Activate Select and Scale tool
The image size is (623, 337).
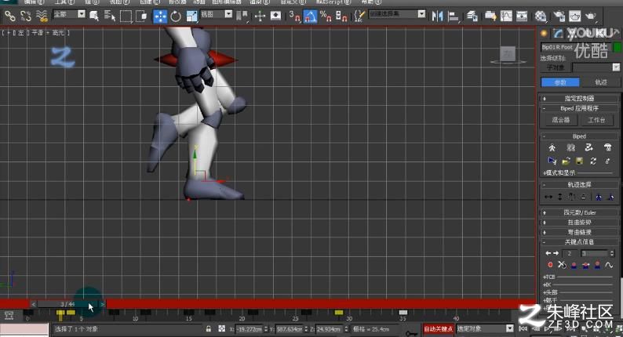[x=191, y=16]
